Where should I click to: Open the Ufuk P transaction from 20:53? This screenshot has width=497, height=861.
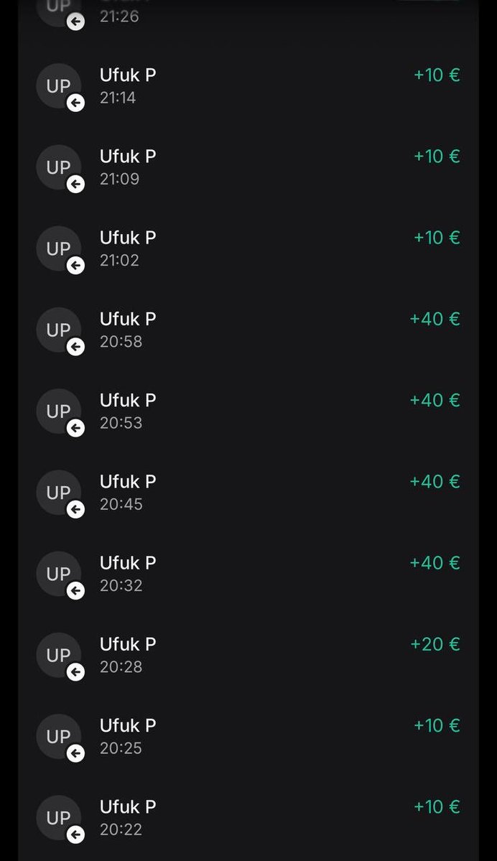pyautogui.click(x=249, y=411)
